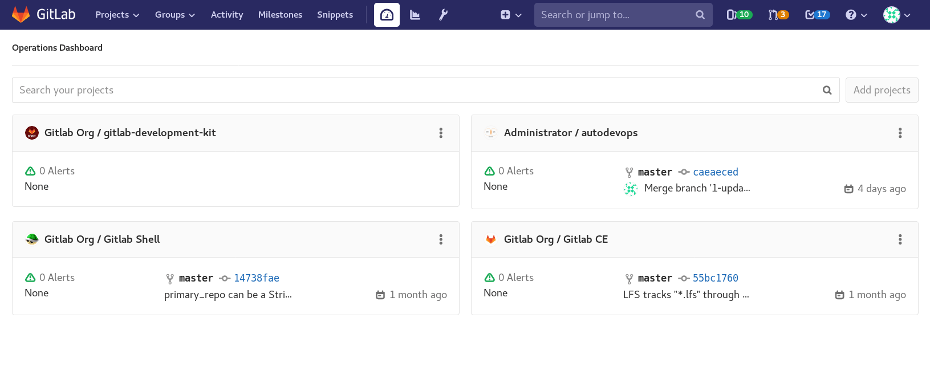Image resolution: width=930 pixels, height=379 pixels.
Task: Open the Admin Area wrench icon
Action: pos(443,15)
